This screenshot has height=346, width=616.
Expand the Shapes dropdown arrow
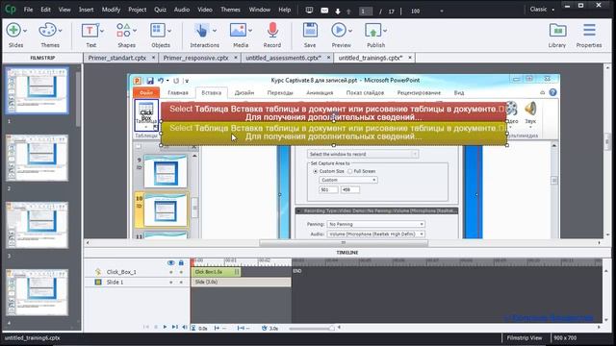coord(135,31)
